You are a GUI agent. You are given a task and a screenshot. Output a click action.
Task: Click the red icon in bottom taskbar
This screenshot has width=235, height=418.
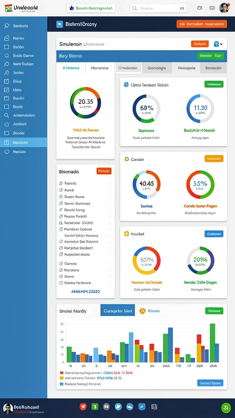coord(83,407)
